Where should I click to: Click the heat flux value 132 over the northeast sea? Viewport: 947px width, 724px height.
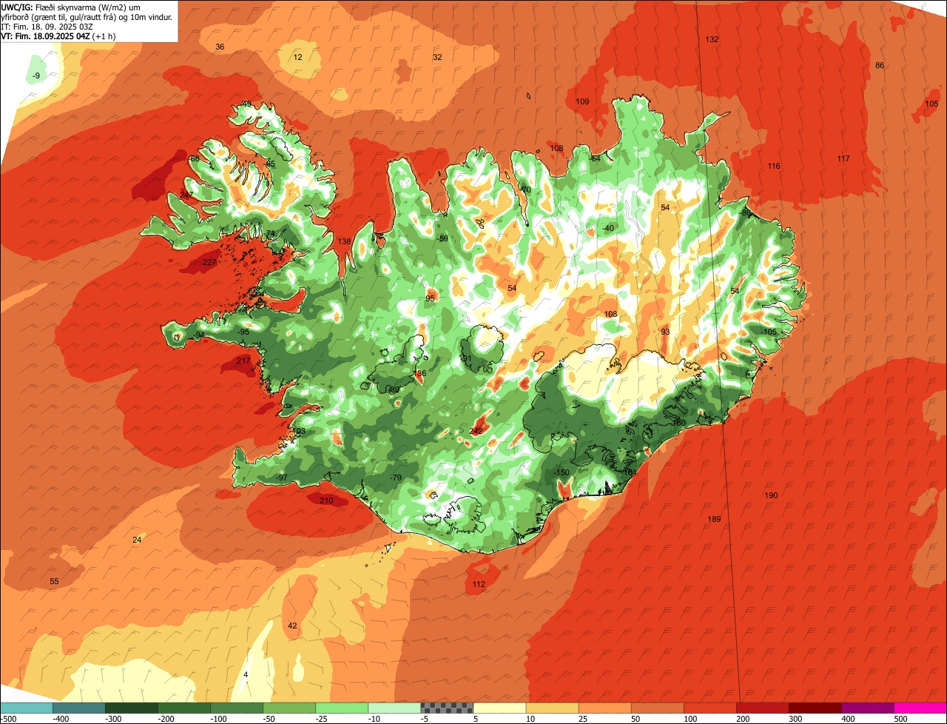[712, 39]
